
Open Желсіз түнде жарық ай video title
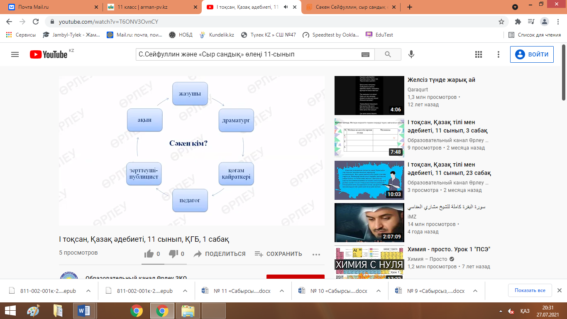click(441, 80)
